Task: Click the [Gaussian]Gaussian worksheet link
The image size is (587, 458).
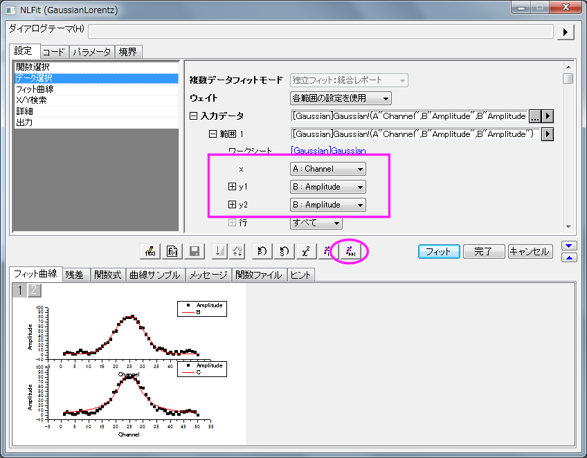Action: pyautogui.click(x=328, y=152)
